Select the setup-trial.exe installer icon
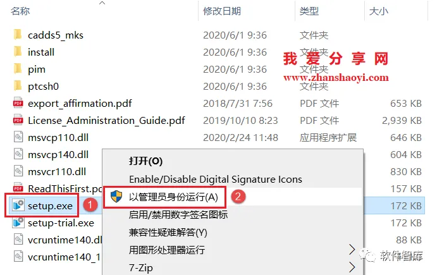 tap(18, 223)
